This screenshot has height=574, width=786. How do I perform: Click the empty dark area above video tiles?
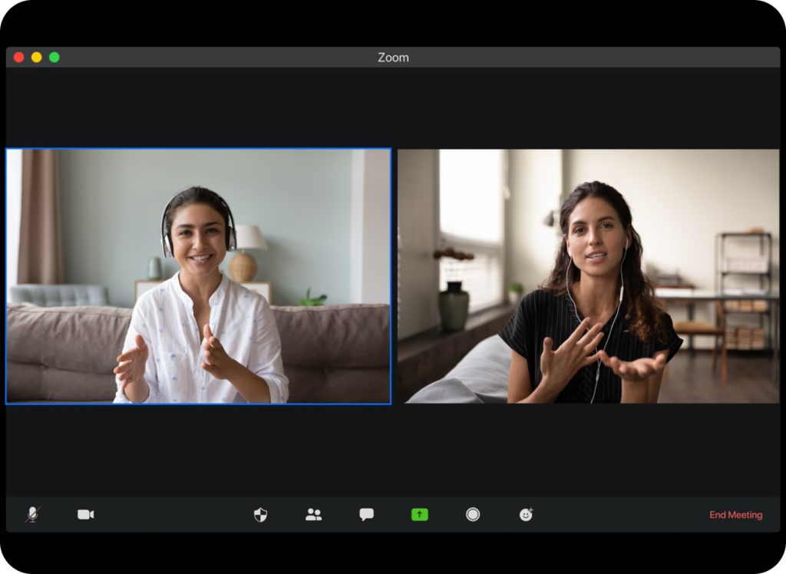pos(393,107)
